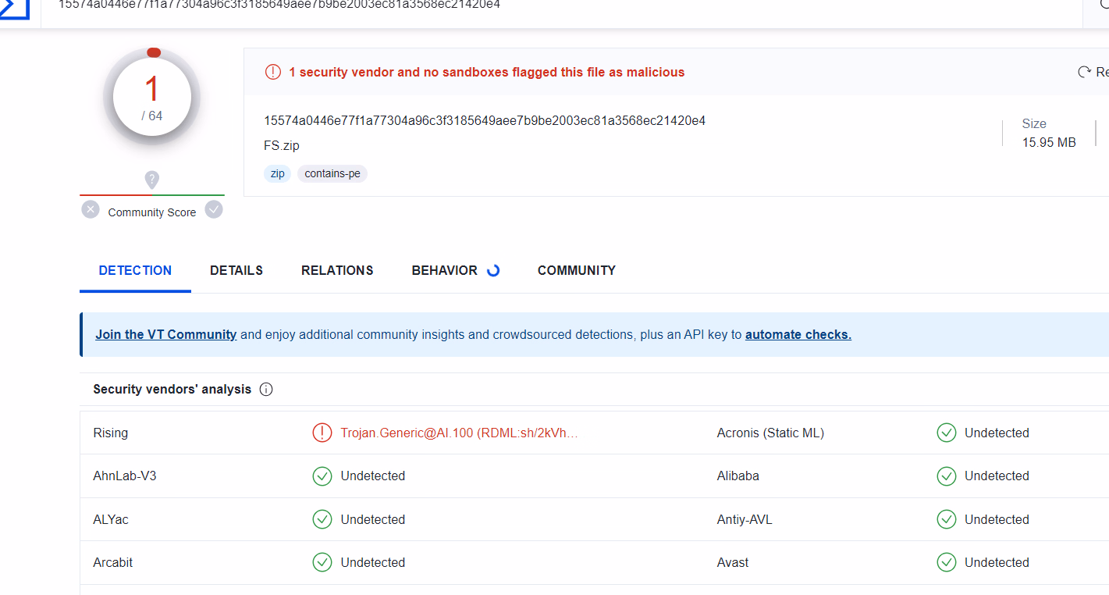Viewport: 1109px width, 595px height.
Task: Click the red warning icon for Rising detection
Action: click(322, 433)
